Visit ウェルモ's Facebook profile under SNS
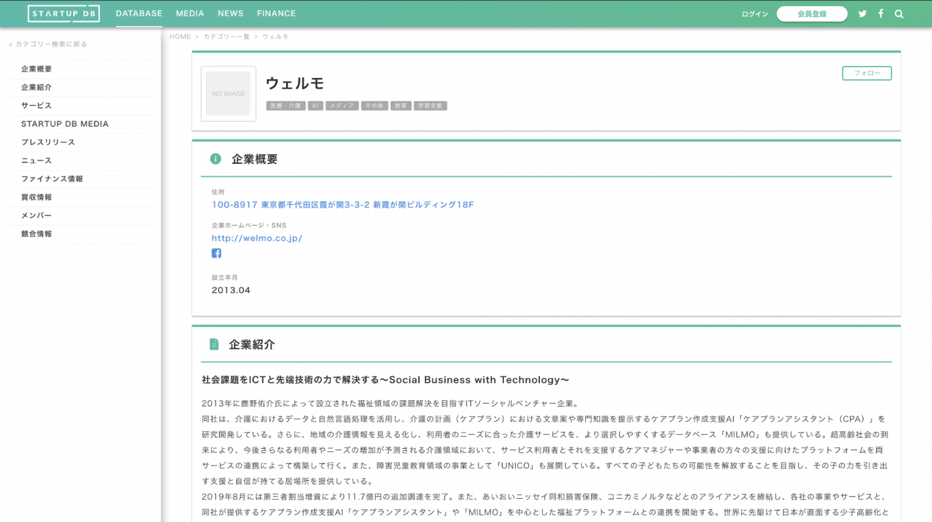 (216, 253)
